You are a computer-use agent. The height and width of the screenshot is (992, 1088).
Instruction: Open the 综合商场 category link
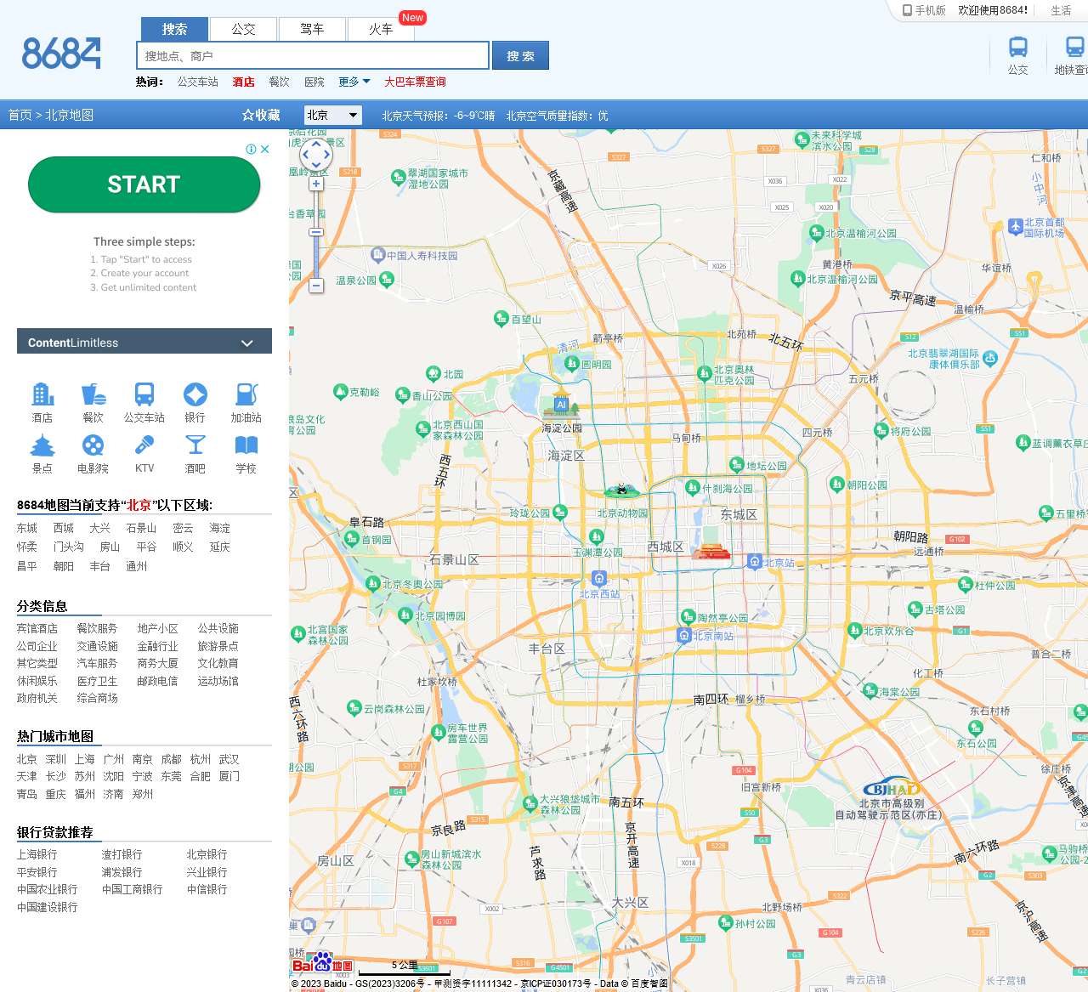(98, 698)
